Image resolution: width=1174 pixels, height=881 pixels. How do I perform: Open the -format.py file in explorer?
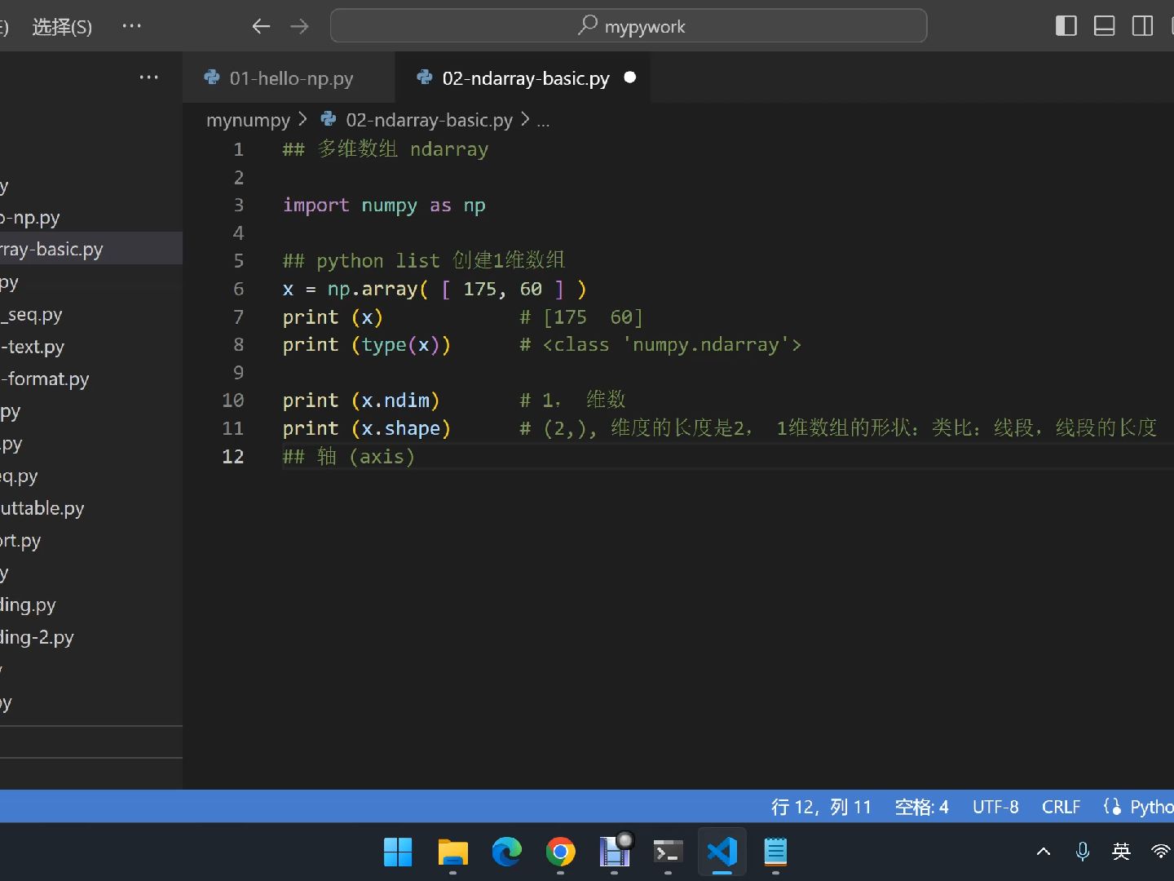point(91,379)
